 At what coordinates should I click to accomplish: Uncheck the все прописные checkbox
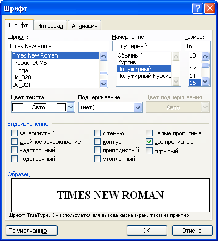[149, 142]
